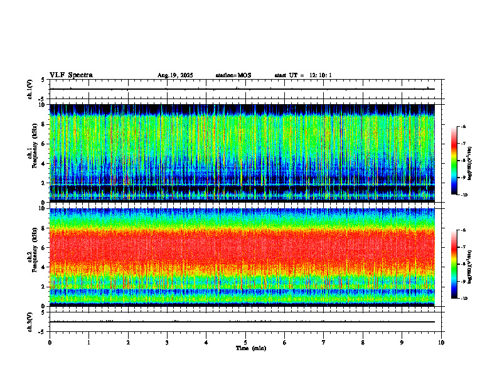Click time axis tick label '7'
The height and width of the screenshot is (384, 497).
click(324, 343)
